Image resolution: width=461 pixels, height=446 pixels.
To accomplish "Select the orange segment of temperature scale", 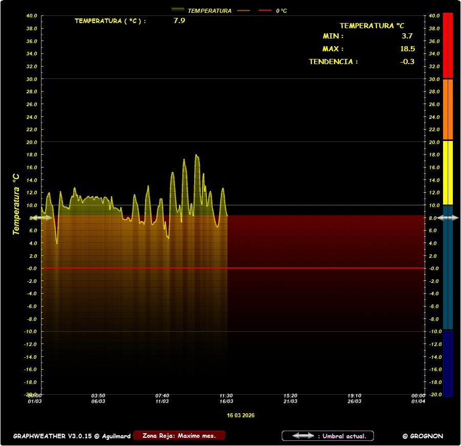I will coord(448,109).
